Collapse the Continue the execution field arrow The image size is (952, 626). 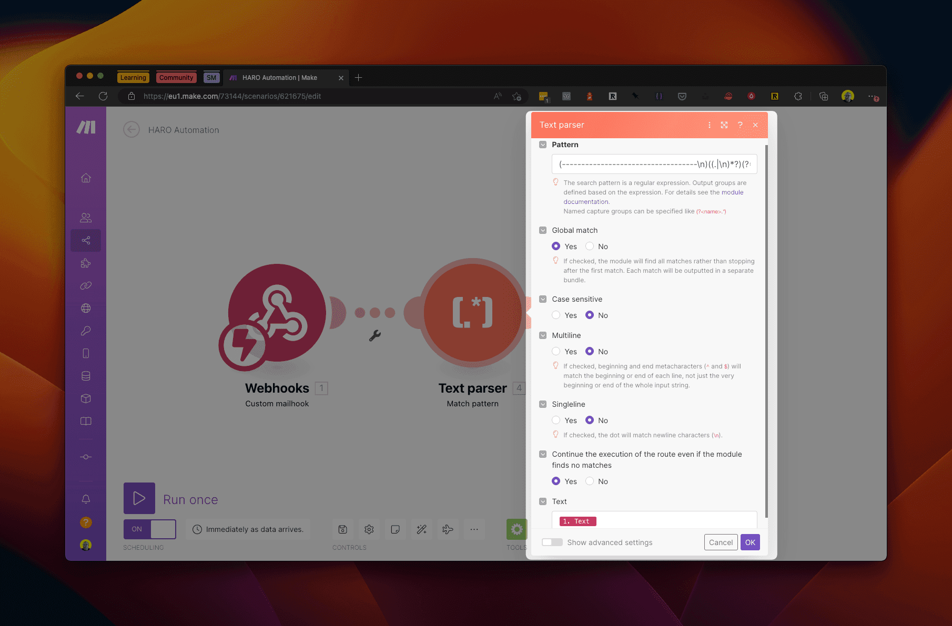(543, 454)
